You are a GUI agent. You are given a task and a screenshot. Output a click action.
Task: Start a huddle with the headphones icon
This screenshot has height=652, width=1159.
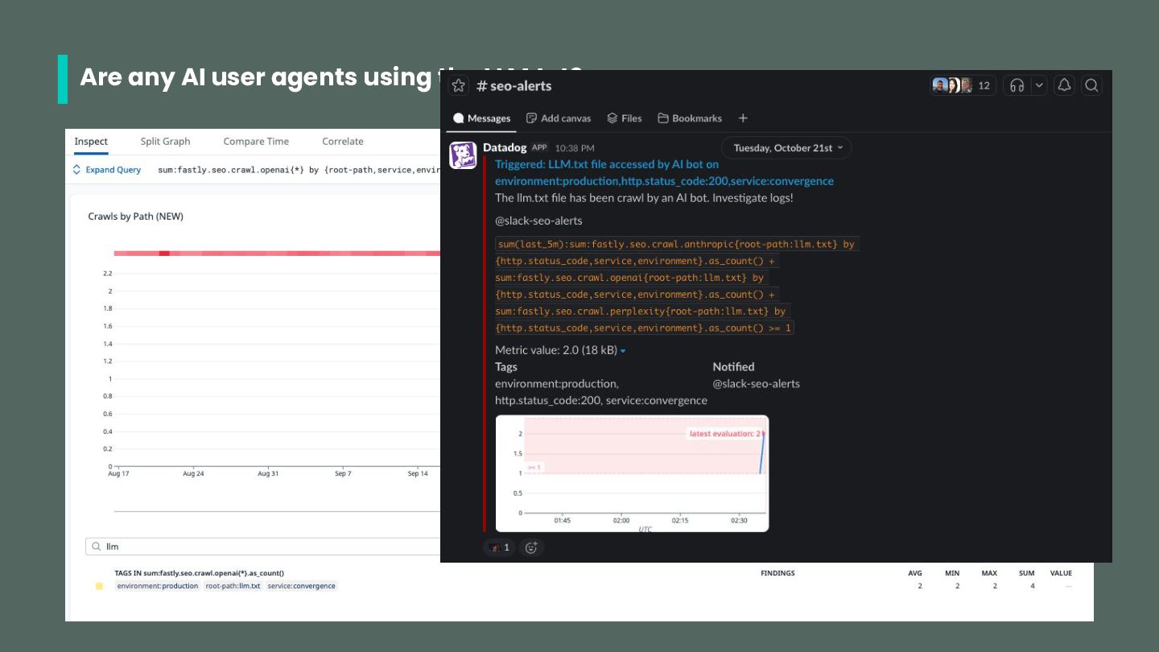(x=1017, y=85)
